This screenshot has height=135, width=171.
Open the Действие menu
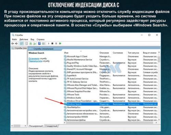click(x=24, y=39)
